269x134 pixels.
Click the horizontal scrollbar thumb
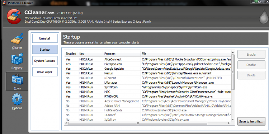coord(138,123)
